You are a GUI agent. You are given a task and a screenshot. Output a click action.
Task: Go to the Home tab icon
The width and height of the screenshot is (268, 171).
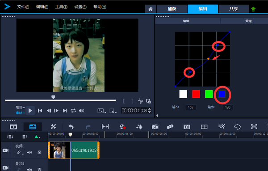coord(151,9)
